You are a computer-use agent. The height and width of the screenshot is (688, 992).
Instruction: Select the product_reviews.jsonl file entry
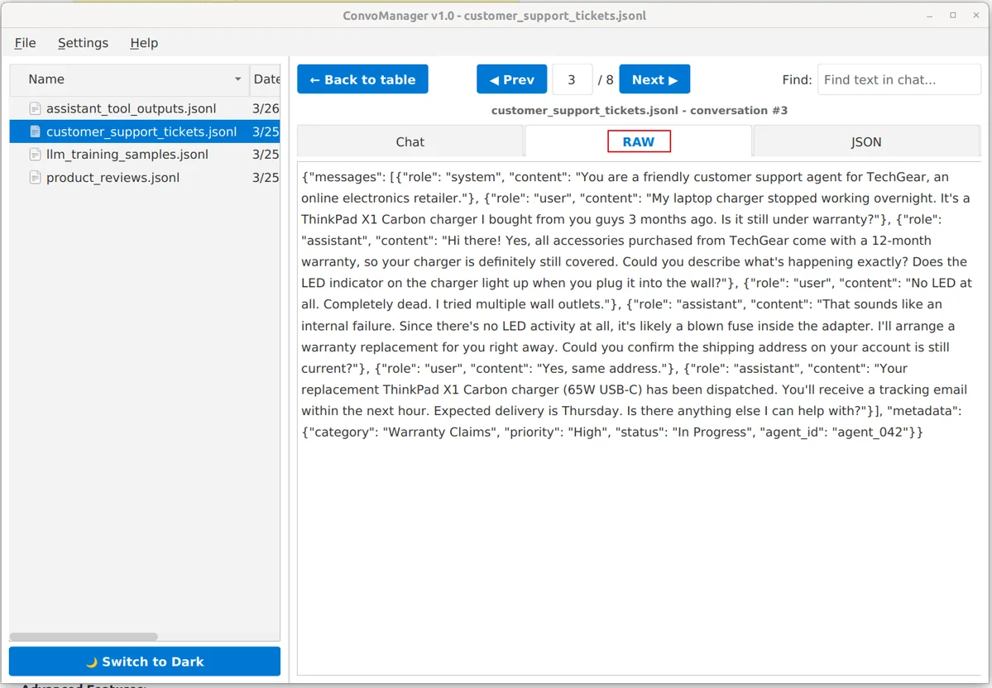tap(145, 178)
